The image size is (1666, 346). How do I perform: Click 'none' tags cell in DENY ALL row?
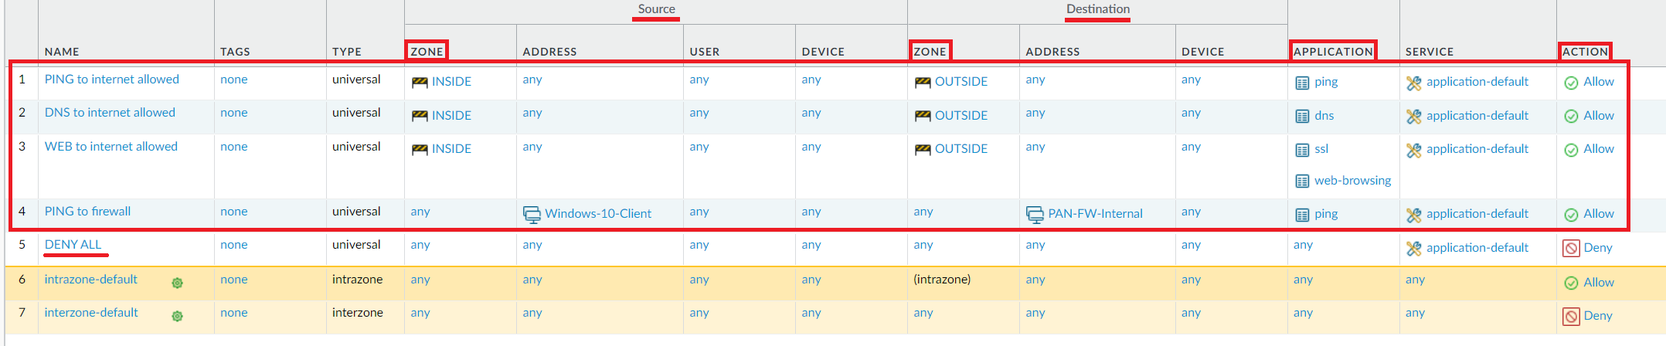click(233, 245)
